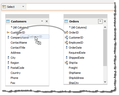Select the RequiredDate field in Orders

77,53
